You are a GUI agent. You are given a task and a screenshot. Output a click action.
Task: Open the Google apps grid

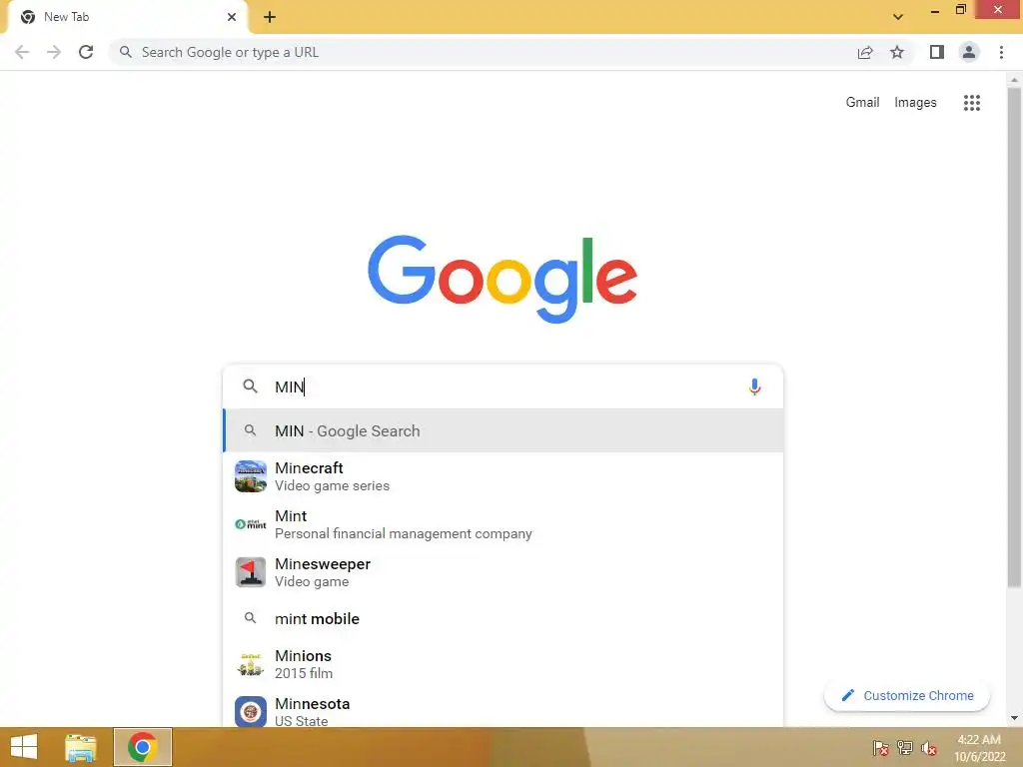(971, 103)
